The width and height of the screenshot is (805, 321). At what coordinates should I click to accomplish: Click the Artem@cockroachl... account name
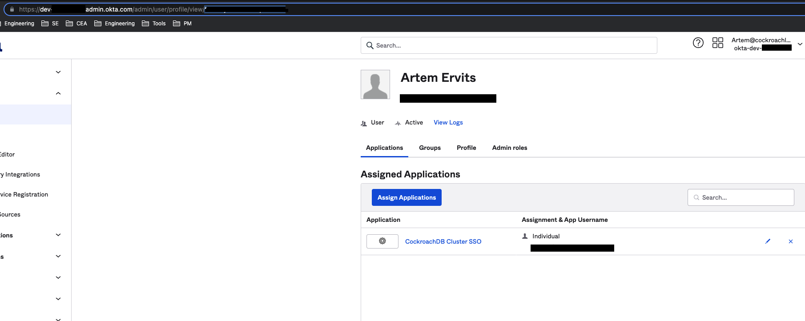(761, 40)
